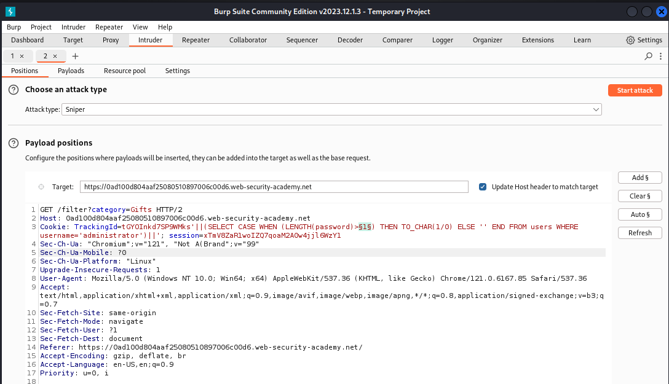Open the Project menu
669x384 pixels.
41,27
